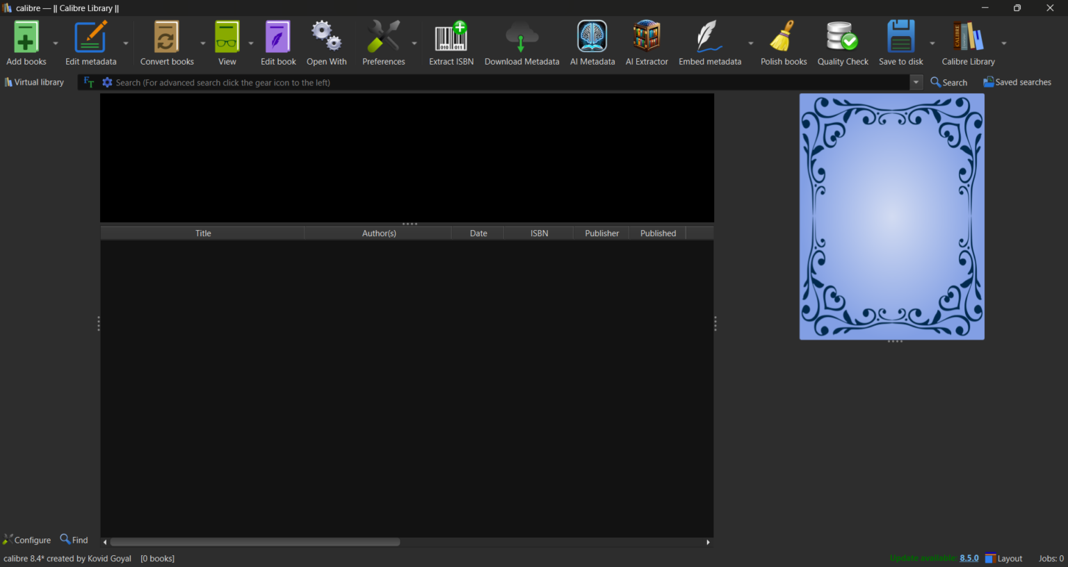
Task: Click the Extract ISBN barcode icon
Action: click(451, 37)
